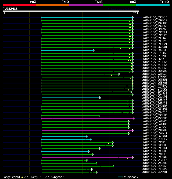Open the UniRef100_C1FFM1 entry label
The image size is (172, 179).
click(154, 172)
